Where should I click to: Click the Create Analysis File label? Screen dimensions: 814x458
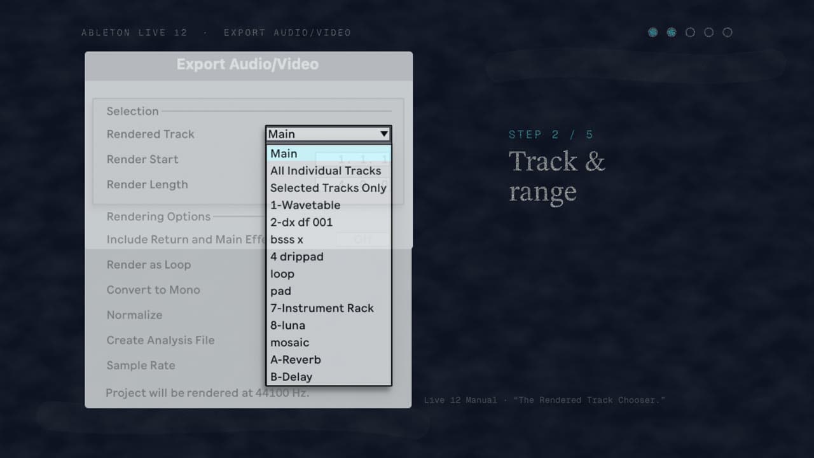160,340
